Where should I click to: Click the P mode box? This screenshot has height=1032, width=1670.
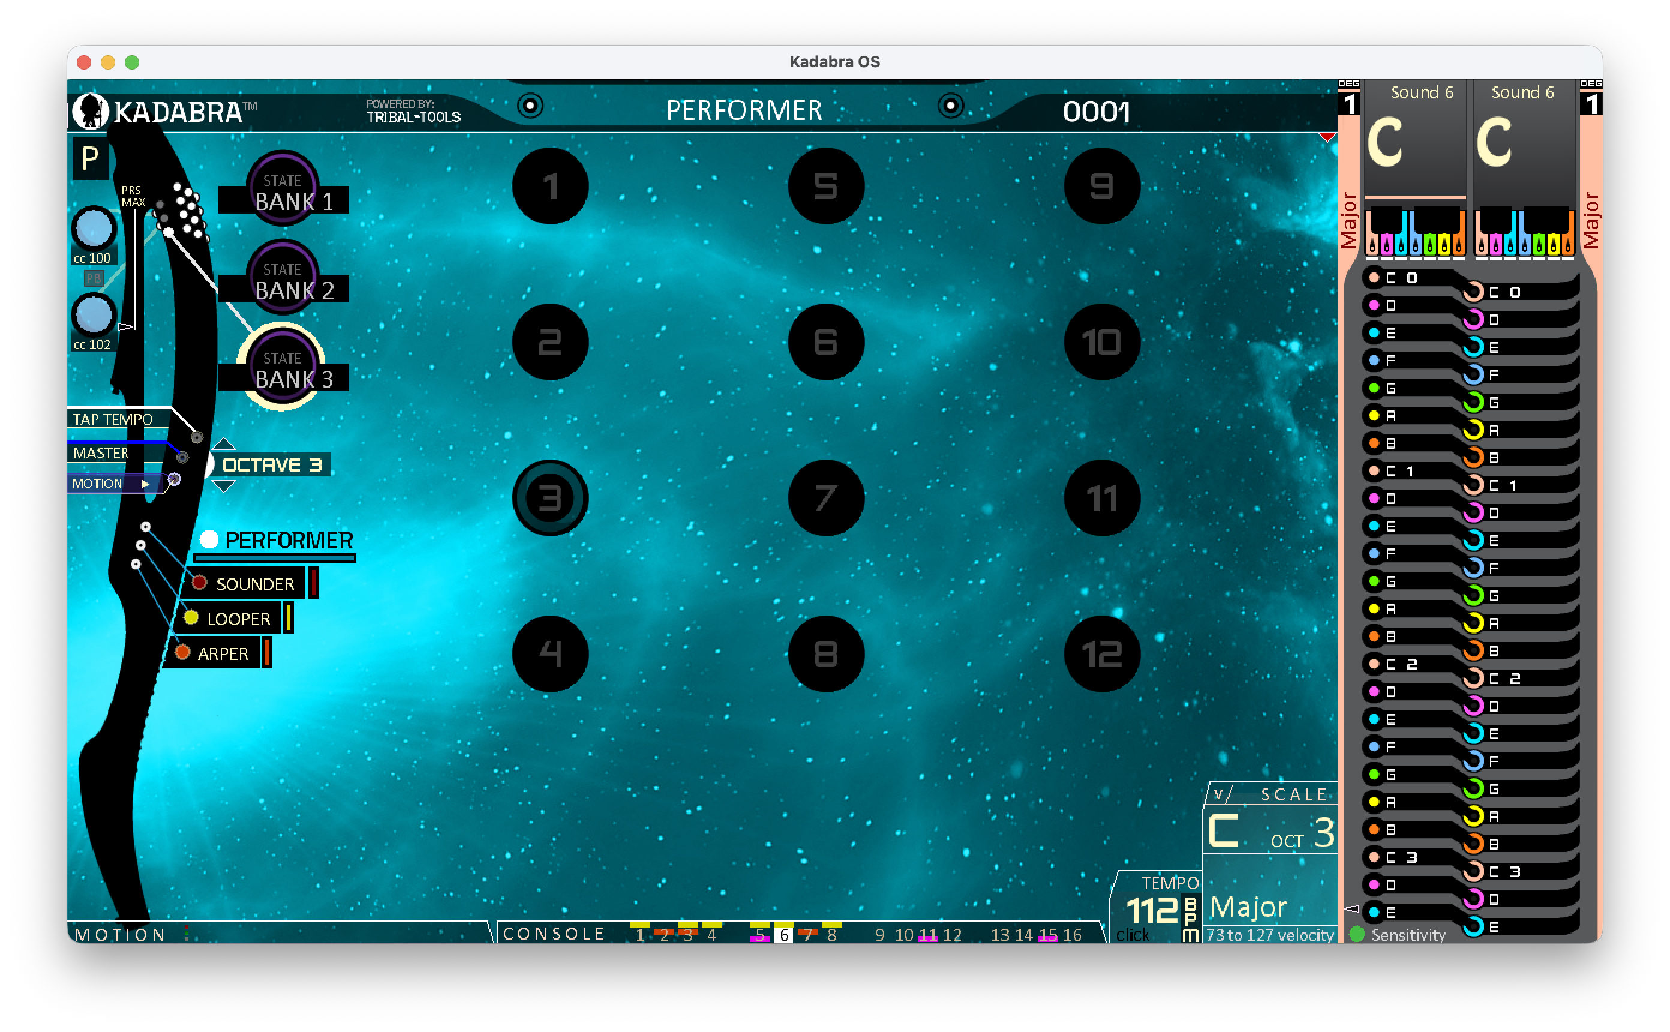(x=90, y=159)
